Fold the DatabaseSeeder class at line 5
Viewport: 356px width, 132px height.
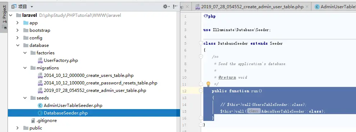[200, 43]
